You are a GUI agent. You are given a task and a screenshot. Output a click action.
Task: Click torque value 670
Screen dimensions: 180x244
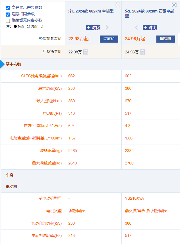click(128, 101)
